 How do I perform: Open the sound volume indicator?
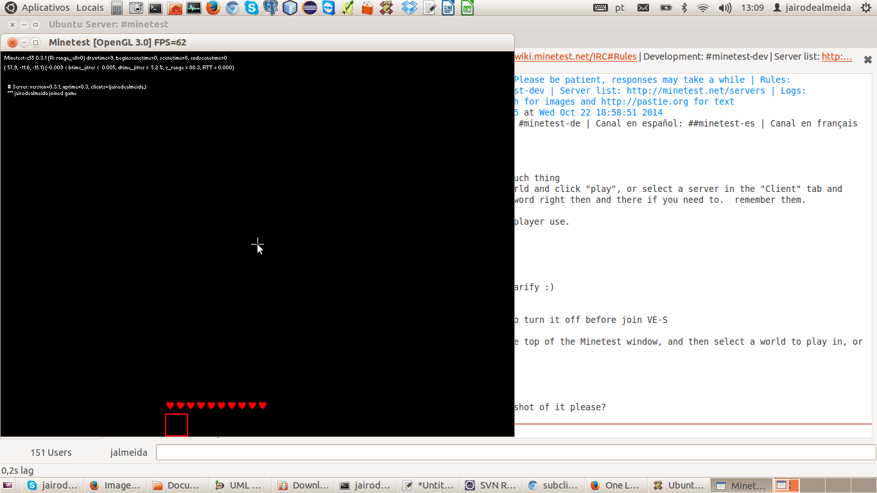(x=725, y=8)
